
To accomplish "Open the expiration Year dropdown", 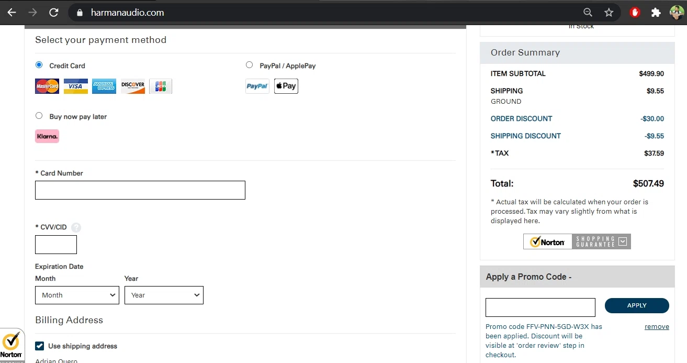I will tap(164, 295).
